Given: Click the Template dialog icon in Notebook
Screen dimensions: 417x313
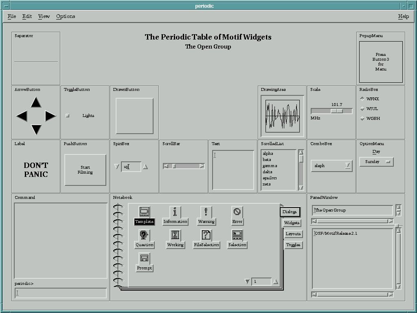Looking at the screenshot, I should [x=144, y=212].
